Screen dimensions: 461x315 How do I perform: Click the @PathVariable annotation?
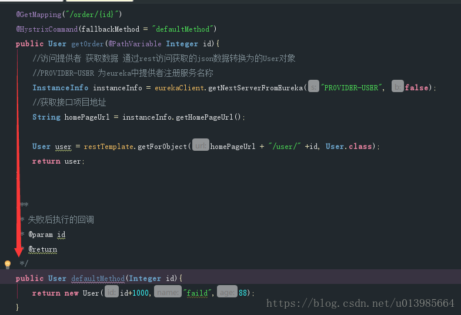coord(135,44)
